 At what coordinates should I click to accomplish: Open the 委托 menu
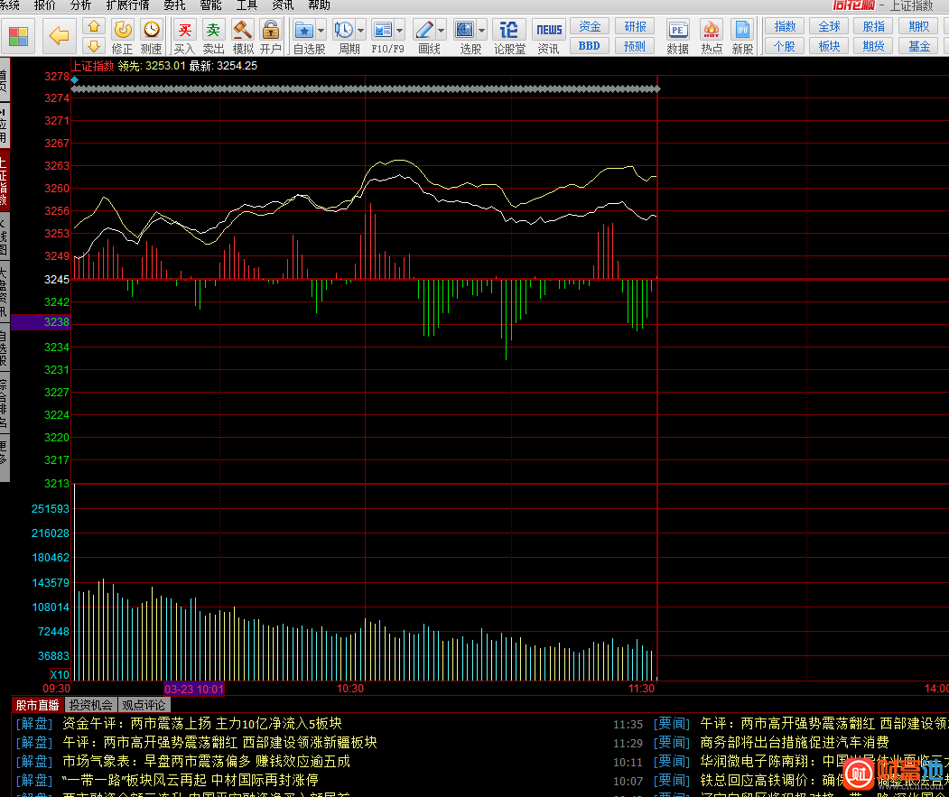coord(174,5)
